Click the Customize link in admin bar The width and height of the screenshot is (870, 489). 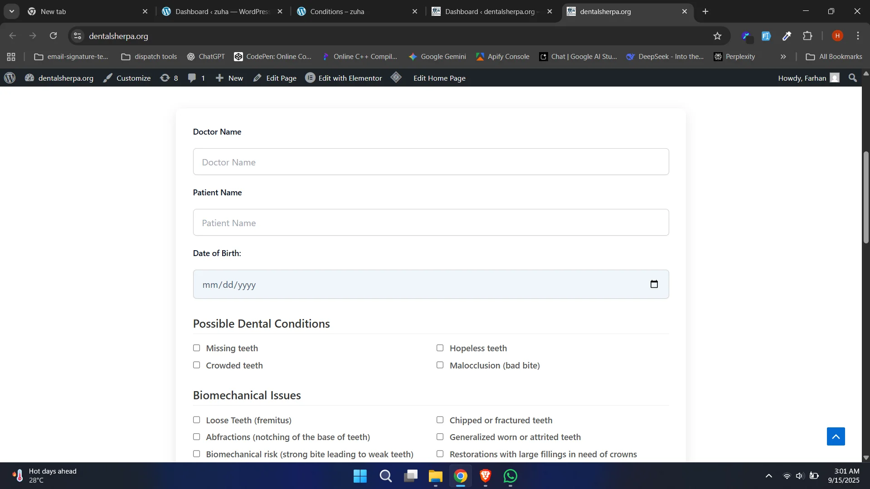tap(127, 78)
